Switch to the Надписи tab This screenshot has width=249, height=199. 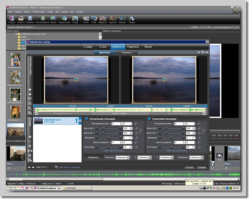(133, 47)
